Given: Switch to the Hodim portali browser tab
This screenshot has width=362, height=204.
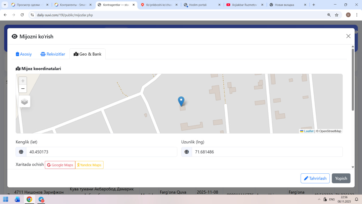Looking at the screenshot, I should pyautogui.click(x=202, y=5).
